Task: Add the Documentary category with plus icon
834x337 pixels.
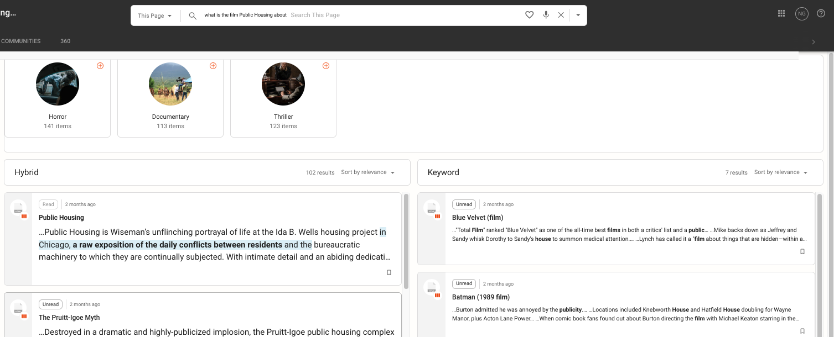Action: tap(213, 66)
